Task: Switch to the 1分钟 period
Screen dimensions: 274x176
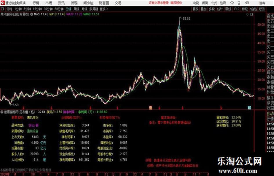Action: [x=18, y=9]
